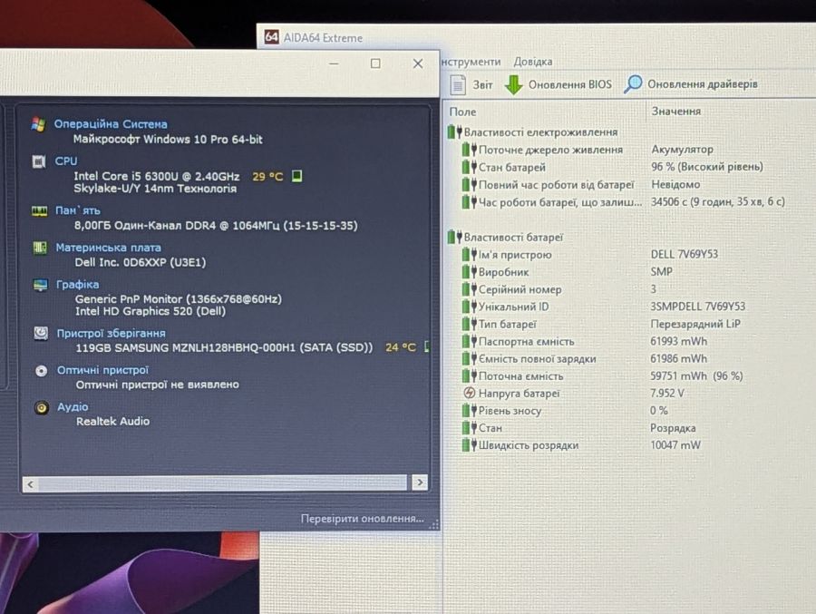Select the Ємність повної зарядки row
Screen dimensions: 816x614
630,359
